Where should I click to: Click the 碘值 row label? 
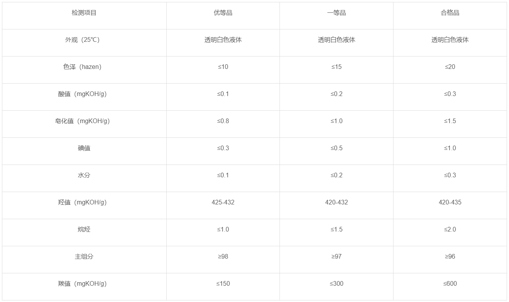[84, 148]
